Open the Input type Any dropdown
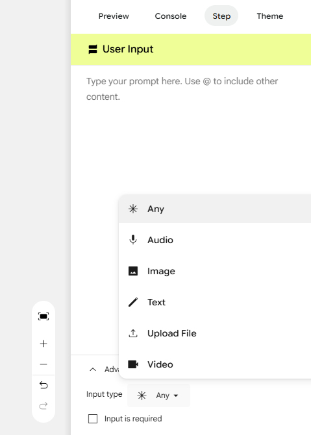The image size is (311, 435). click(158, 395)
